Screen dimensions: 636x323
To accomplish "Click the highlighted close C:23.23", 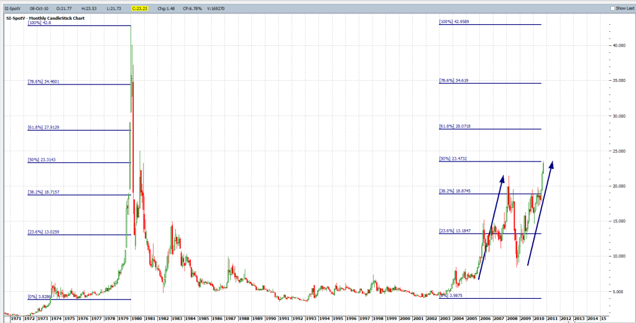I will (140, 9).
